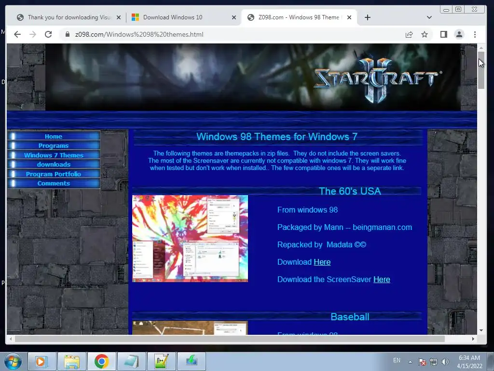
Task: Click the horizontal scrollbar left arrow
Action: (x=11, y=339)
